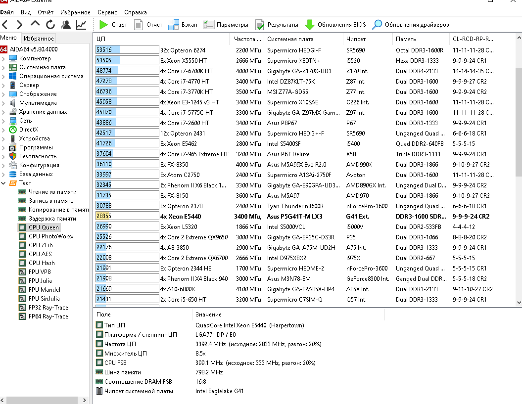Screen dimensions: 522x404
Task: Expand the Сервер tree node
Action: click(x=3, y=86)
